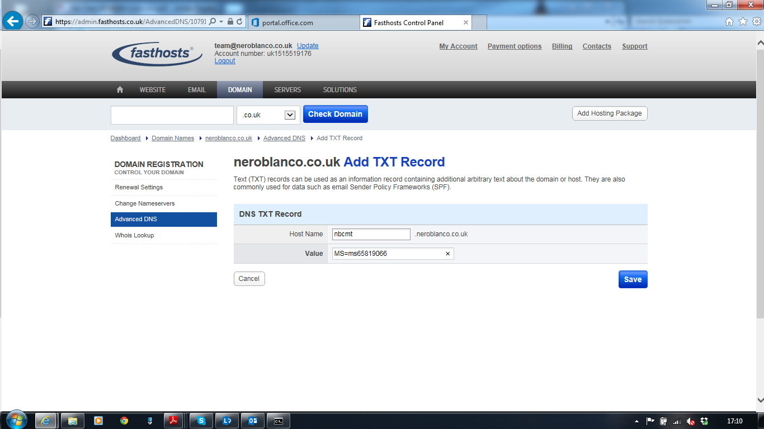Follow the Advanced DNS breadcrumb link
Screen dimensions: 764x429
coord(285,138)
